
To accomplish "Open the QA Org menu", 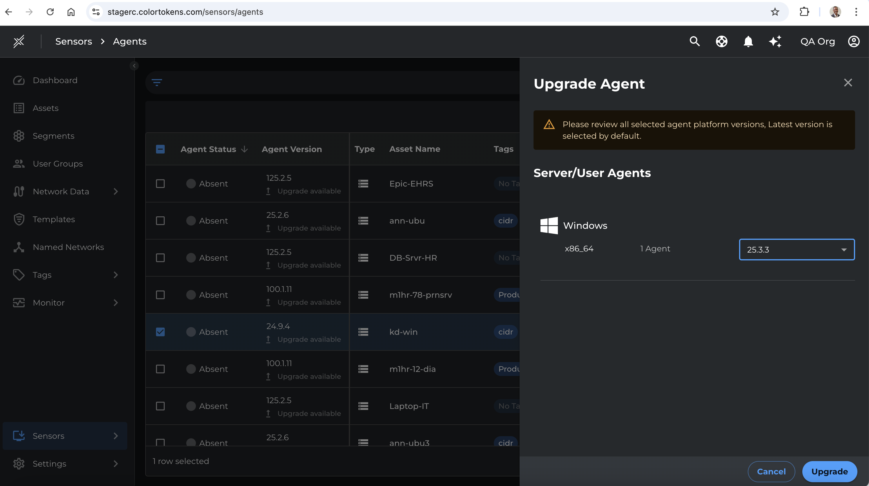I will [817, 41].
